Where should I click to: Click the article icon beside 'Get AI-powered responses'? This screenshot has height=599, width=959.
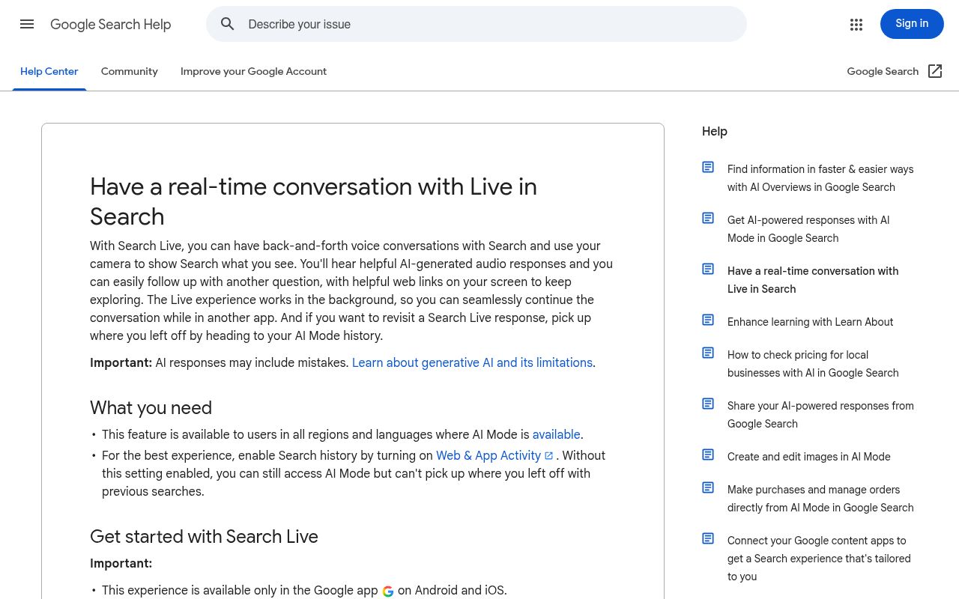708,219
